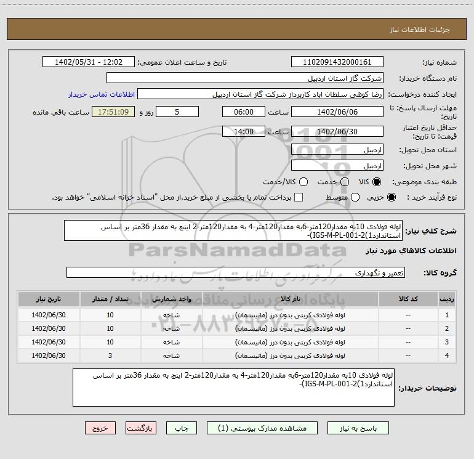Click the remaining time 17:51:09 field
Screen dimensions: 474x459
113,112
